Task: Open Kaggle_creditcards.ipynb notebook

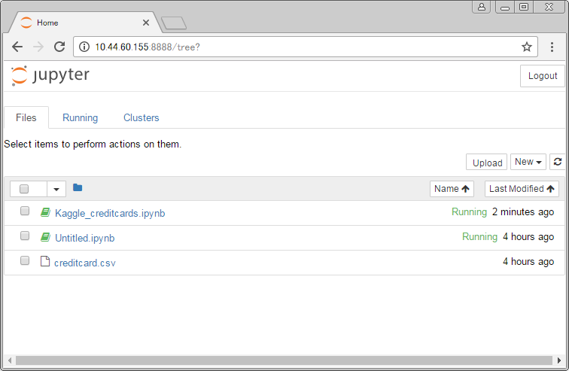Action: [110, 213]
